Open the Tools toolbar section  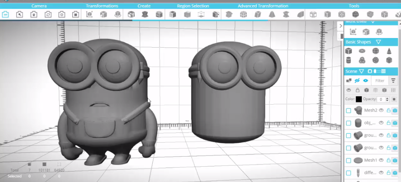coord(354,6)
